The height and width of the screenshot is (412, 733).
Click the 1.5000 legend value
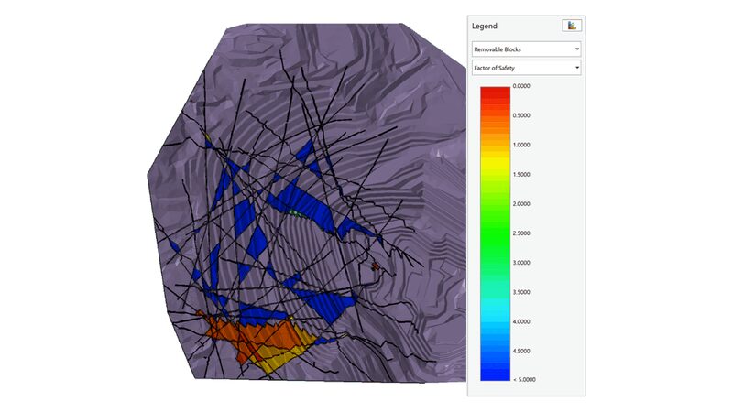point(521,174)
